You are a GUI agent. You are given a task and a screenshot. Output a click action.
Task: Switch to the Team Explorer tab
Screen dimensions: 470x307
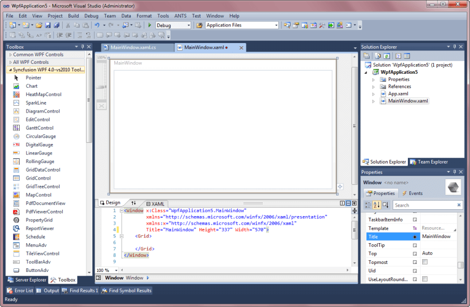pyautogui.click(x=429, y=162)
